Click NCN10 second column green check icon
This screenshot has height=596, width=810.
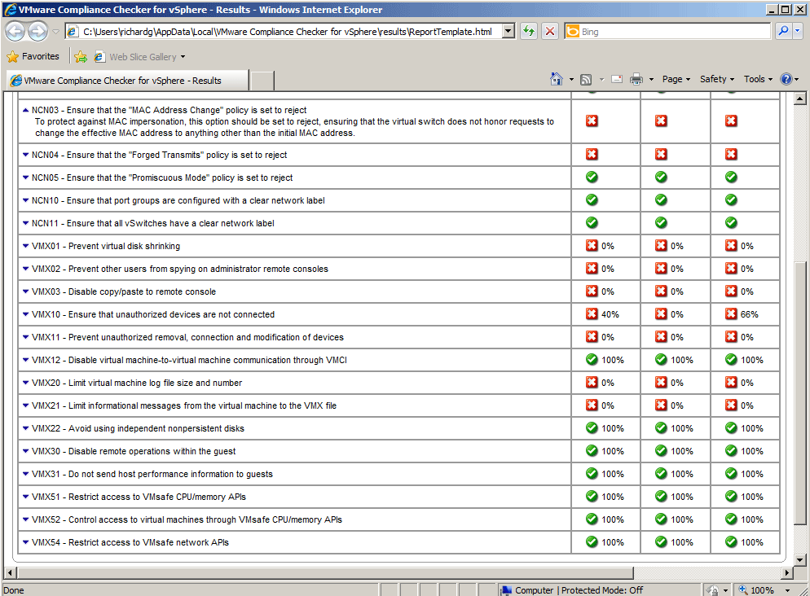661,199
